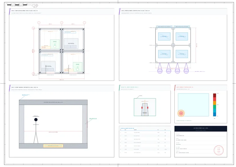Select gray furniture block in plan's upper-right room
The image size is (236, 167).
71,43
